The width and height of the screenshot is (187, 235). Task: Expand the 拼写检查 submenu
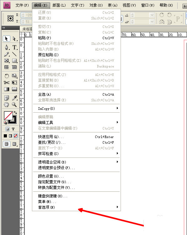click(x=76, y=153)
